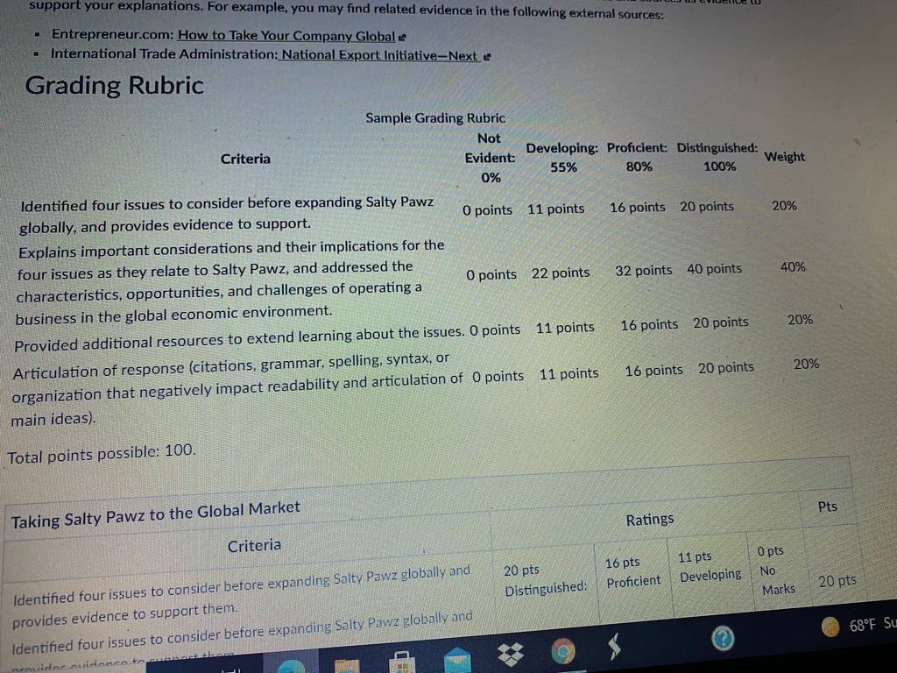Image resolution: width=897 pixels, height=673 pixels.
Task: Select the 40% weight cell
Action: tap(793, 266)
